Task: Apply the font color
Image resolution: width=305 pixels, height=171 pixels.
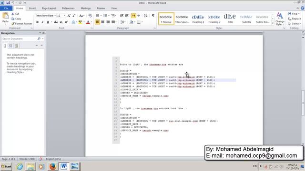Action: (88, 22)
